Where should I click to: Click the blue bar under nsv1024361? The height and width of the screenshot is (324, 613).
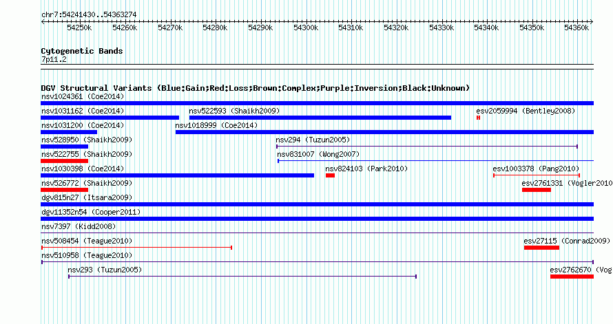(x=317, y=103)
